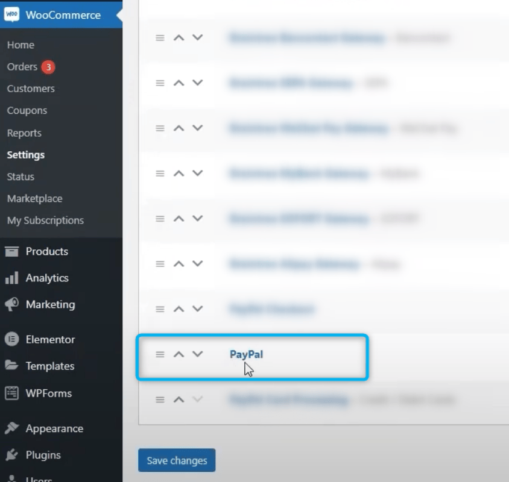Click the Templates folder icon
Viewport: 509px width, 482px height.
pyautogui.click(x=11, y=366)
